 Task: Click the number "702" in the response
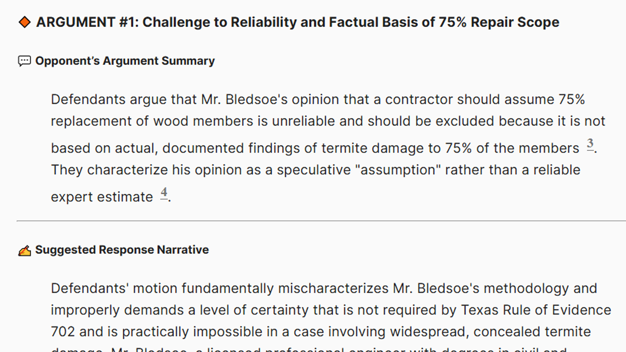63,331
